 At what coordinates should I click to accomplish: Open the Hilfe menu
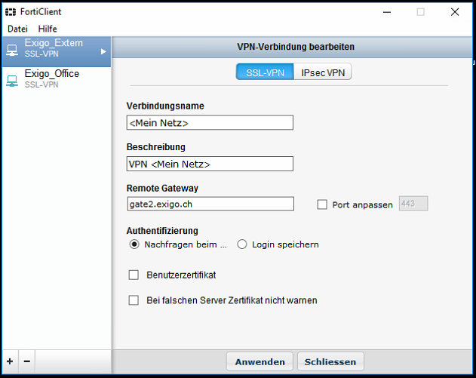pos(48,29)
